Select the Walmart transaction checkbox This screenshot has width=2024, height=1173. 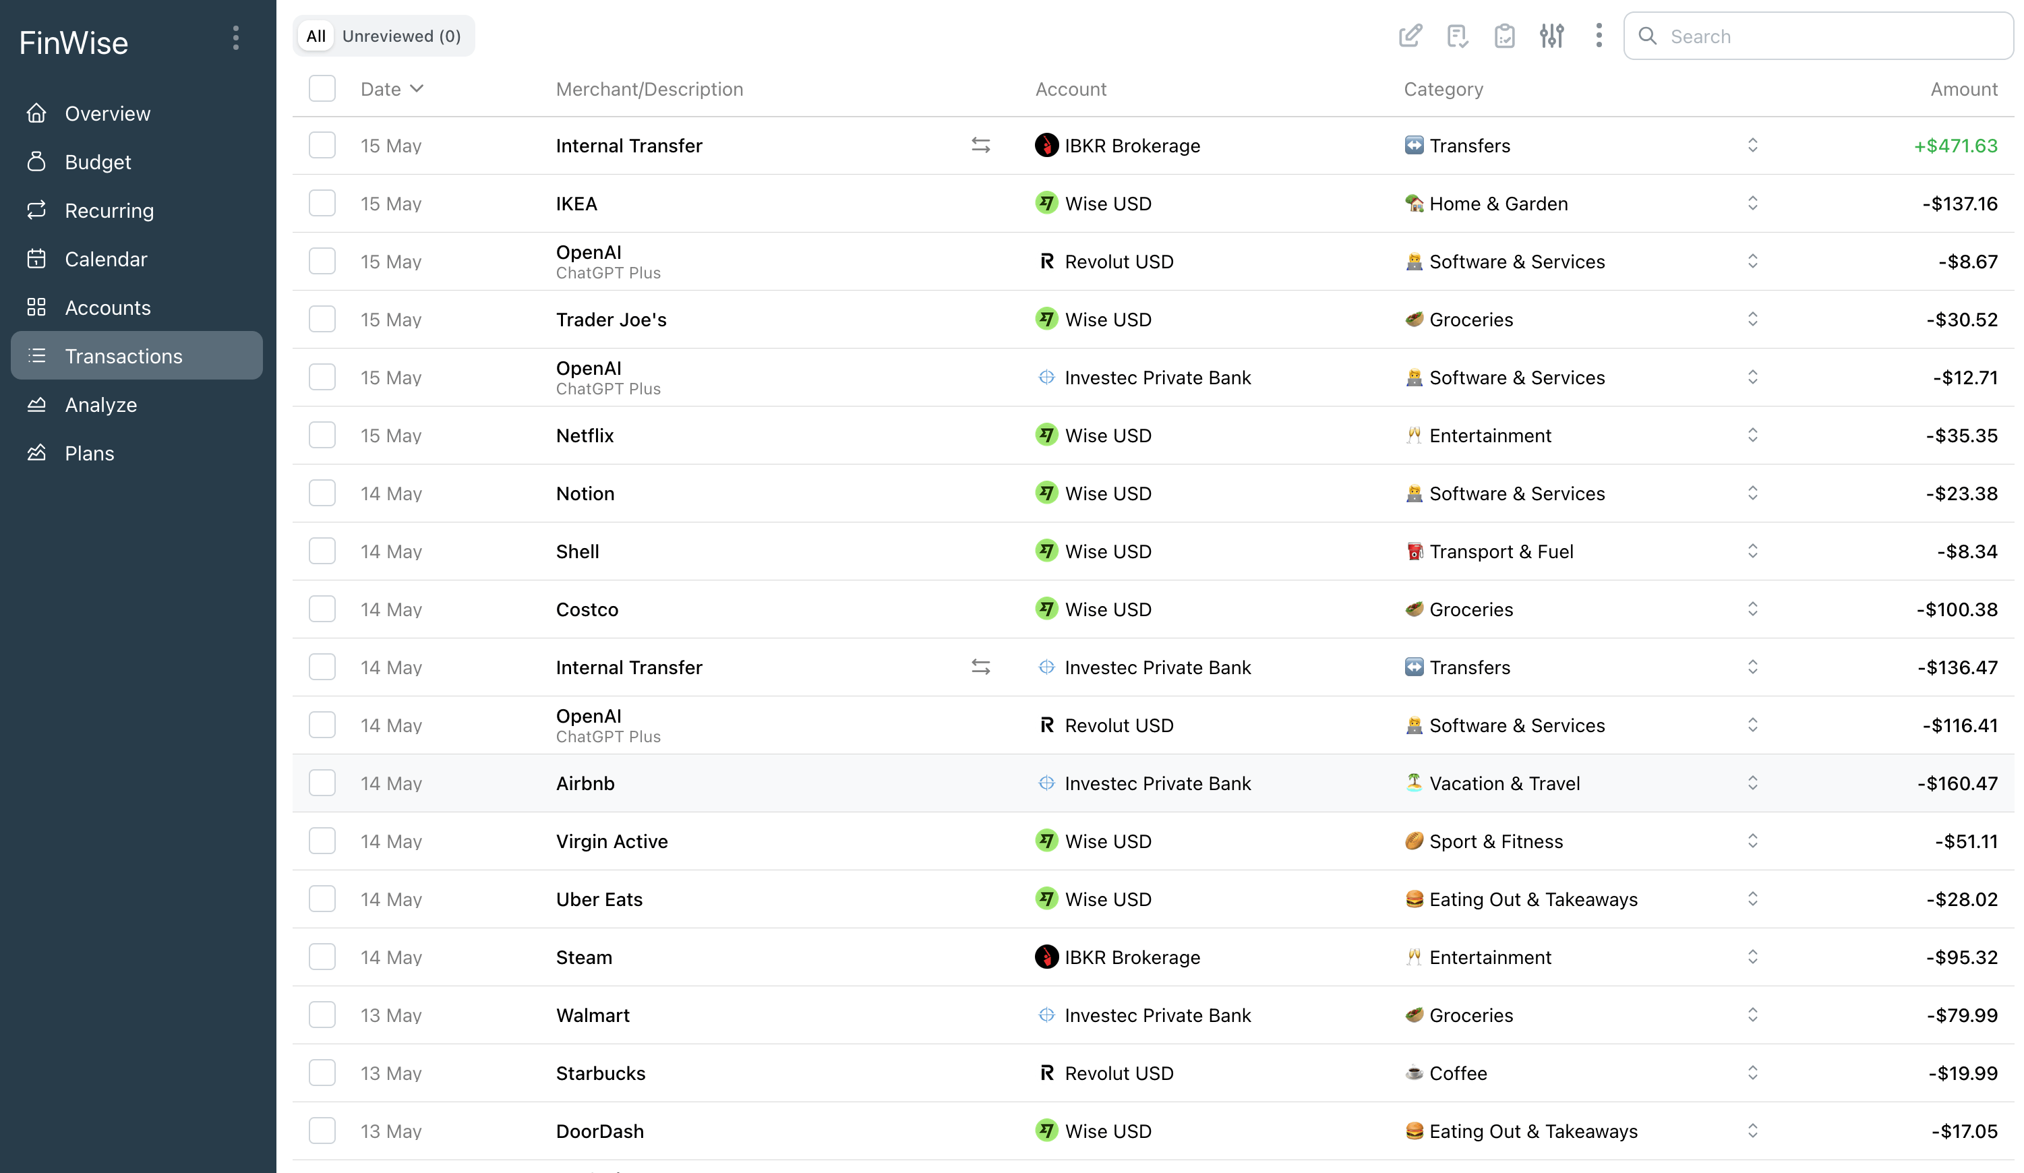[x=322, y=1015]
